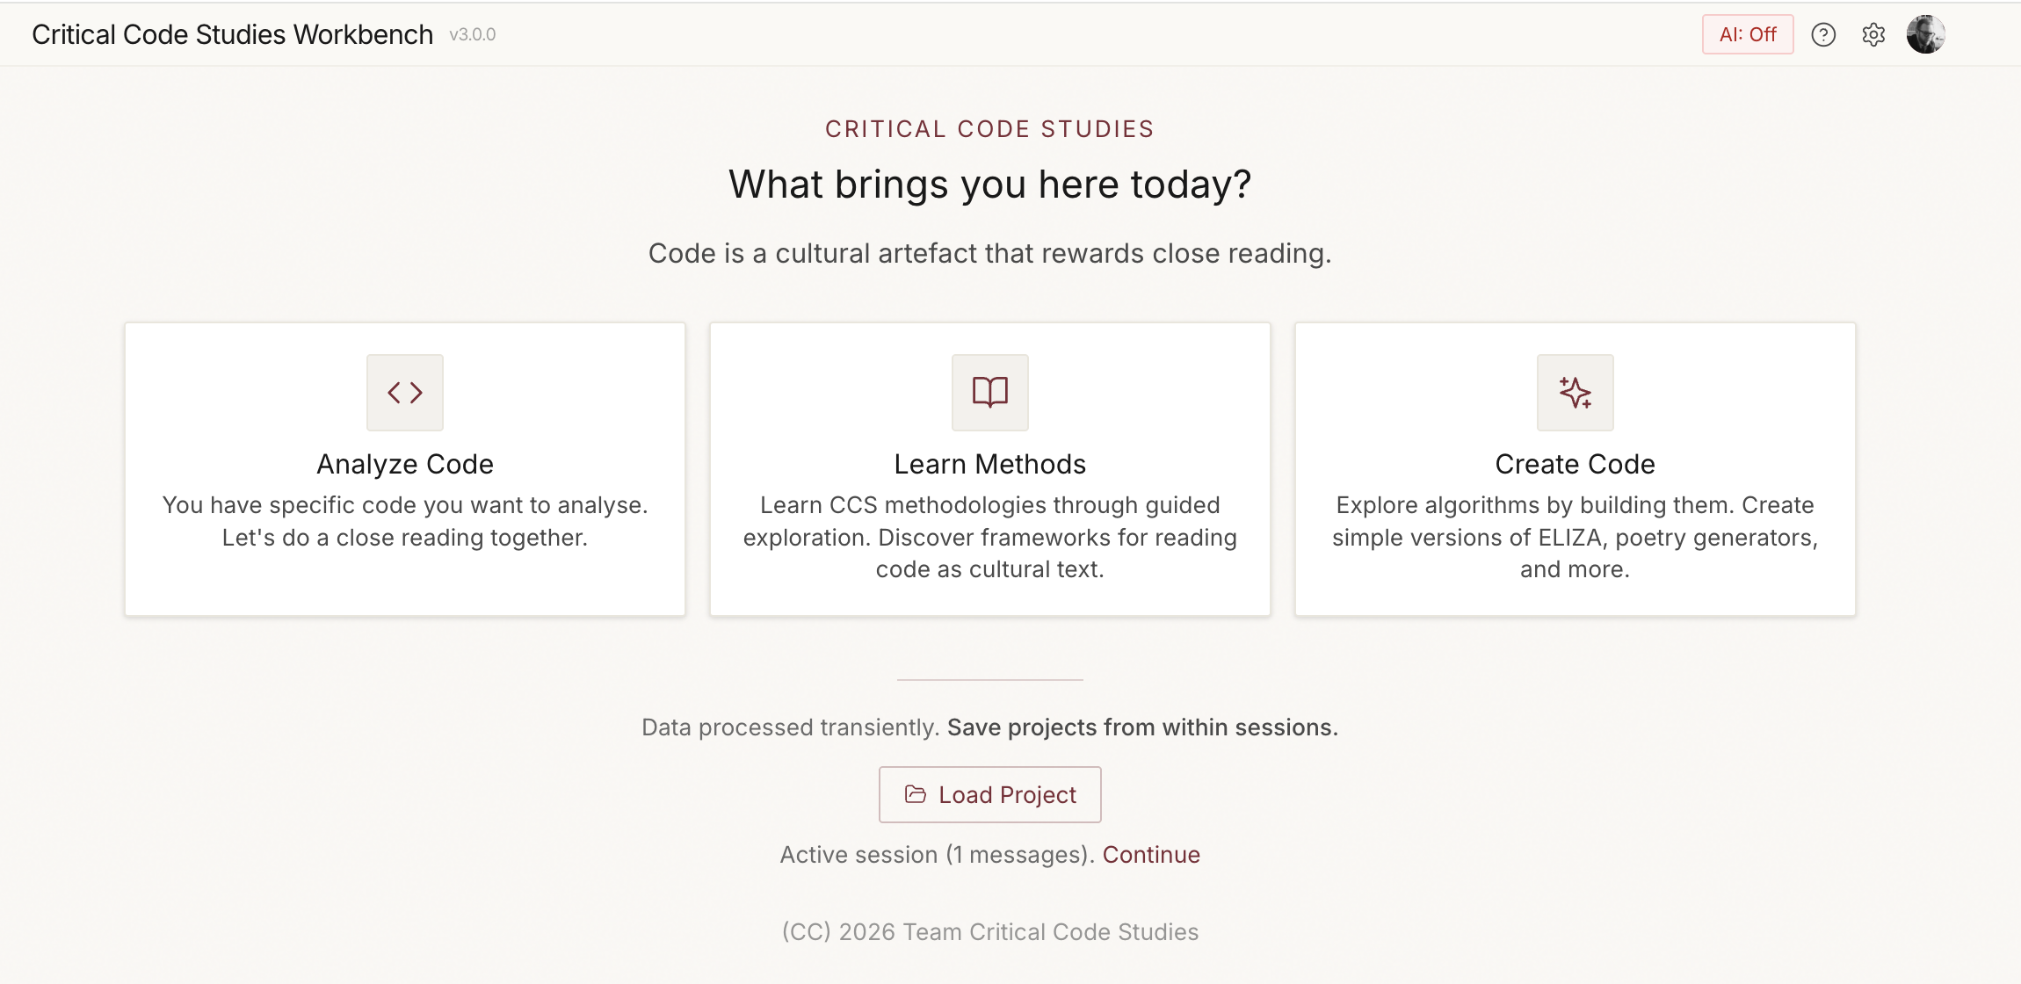The width and height of the screenshot is (2021, 984).
Task: Click the Analyze Code description text
Action: [405, 521]
